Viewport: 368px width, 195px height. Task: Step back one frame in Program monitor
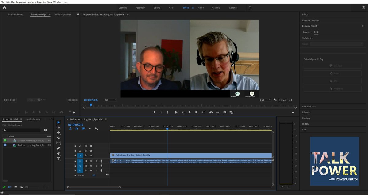click(183, 112)
